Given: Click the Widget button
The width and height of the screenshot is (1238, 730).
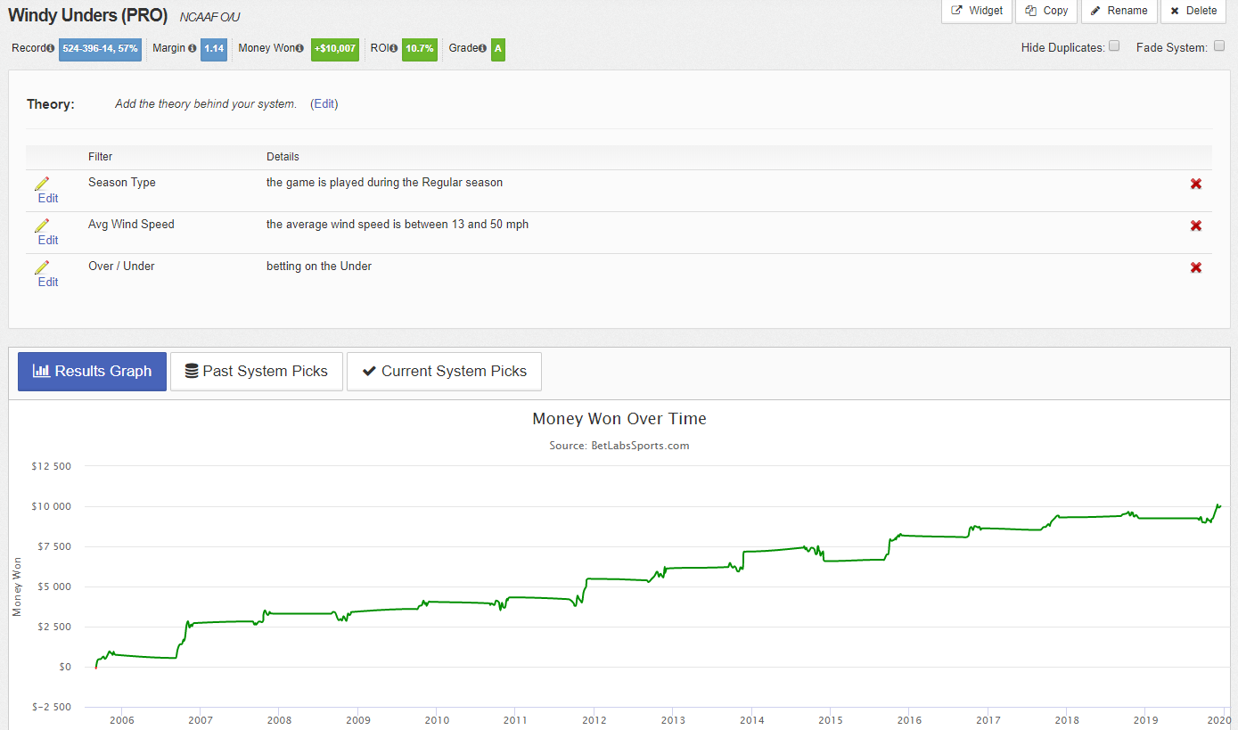Looking at the screenshot, I should (x=977, y=11).
